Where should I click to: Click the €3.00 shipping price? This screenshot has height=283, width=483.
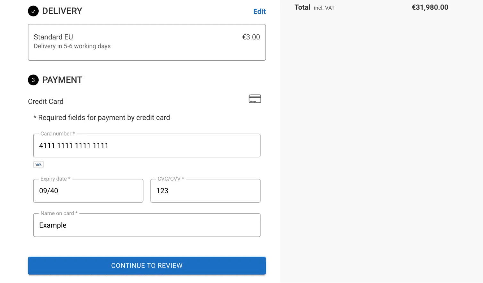pyautogui.click(x=251, y=37)
